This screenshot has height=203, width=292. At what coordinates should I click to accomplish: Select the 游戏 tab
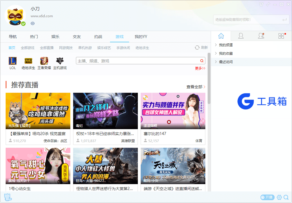[x=120, y=37]
